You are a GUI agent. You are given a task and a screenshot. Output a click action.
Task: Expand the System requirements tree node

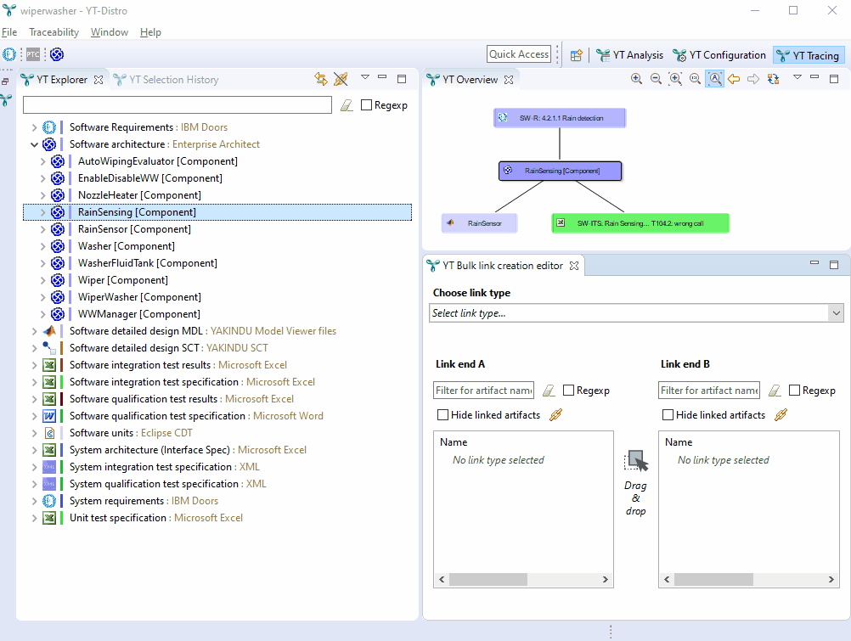click(34, 501)
